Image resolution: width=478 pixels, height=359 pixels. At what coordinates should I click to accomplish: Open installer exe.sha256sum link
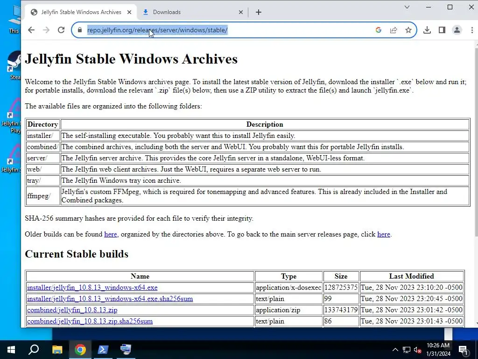point(110,299)
